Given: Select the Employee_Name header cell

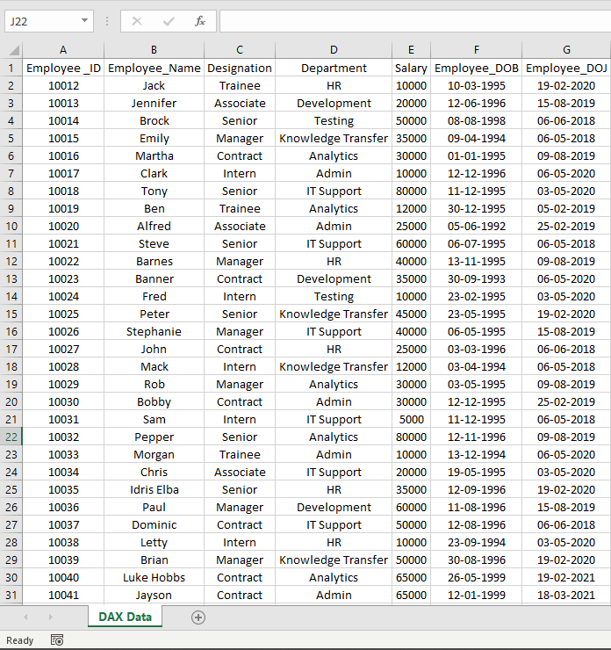Looking at the screenshot, I should click(x=155, y=68).
